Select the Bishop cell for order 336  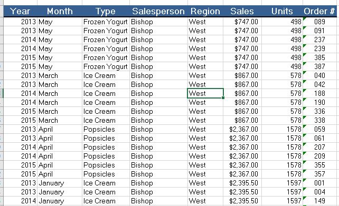tap(158, 111)
